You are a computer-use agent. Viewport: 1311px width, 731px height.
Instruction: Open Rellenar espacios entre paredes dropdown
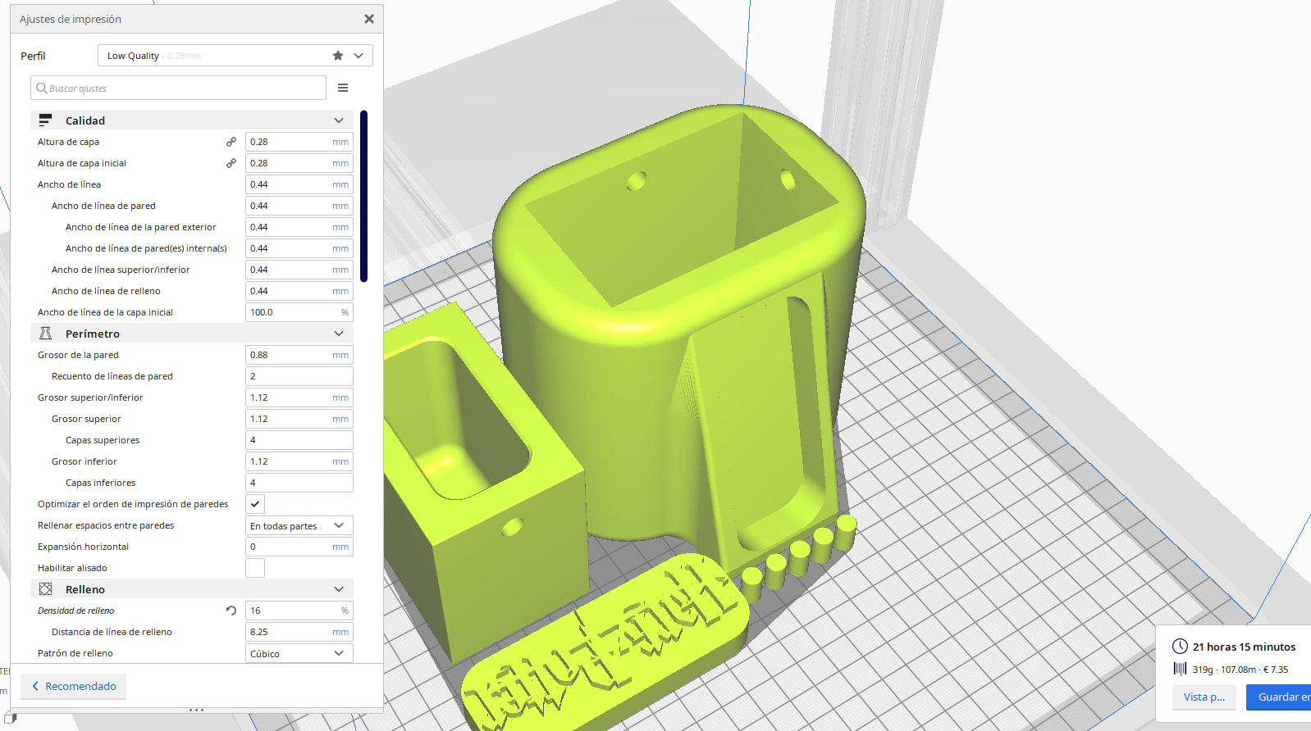(x=299, y=525)
